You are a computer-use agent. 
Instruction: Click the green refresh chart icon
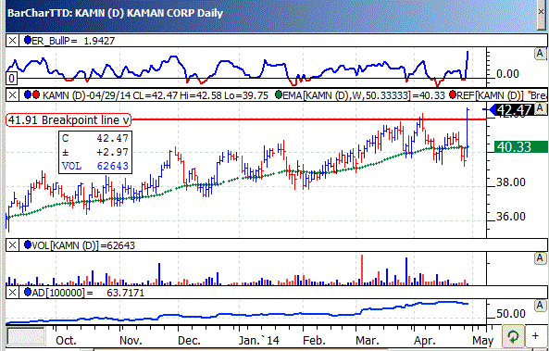513,337
